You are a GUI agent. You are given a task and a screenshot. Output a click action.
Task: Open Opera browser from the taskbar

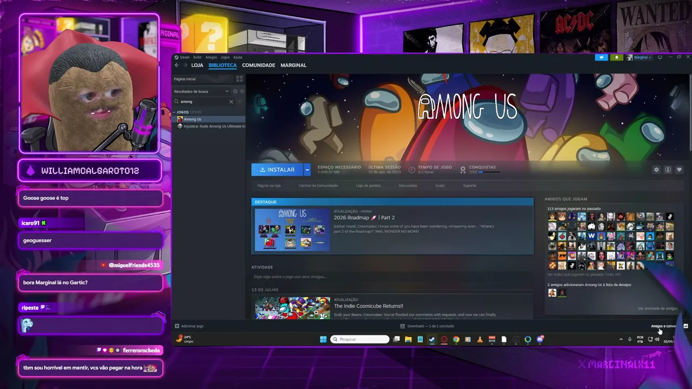point(444,339)
